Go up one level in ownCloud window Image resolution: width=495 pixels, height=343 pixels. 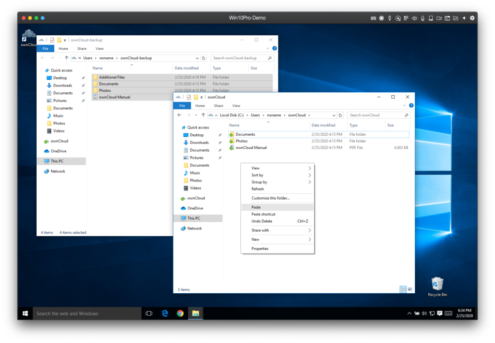[203, 115]
